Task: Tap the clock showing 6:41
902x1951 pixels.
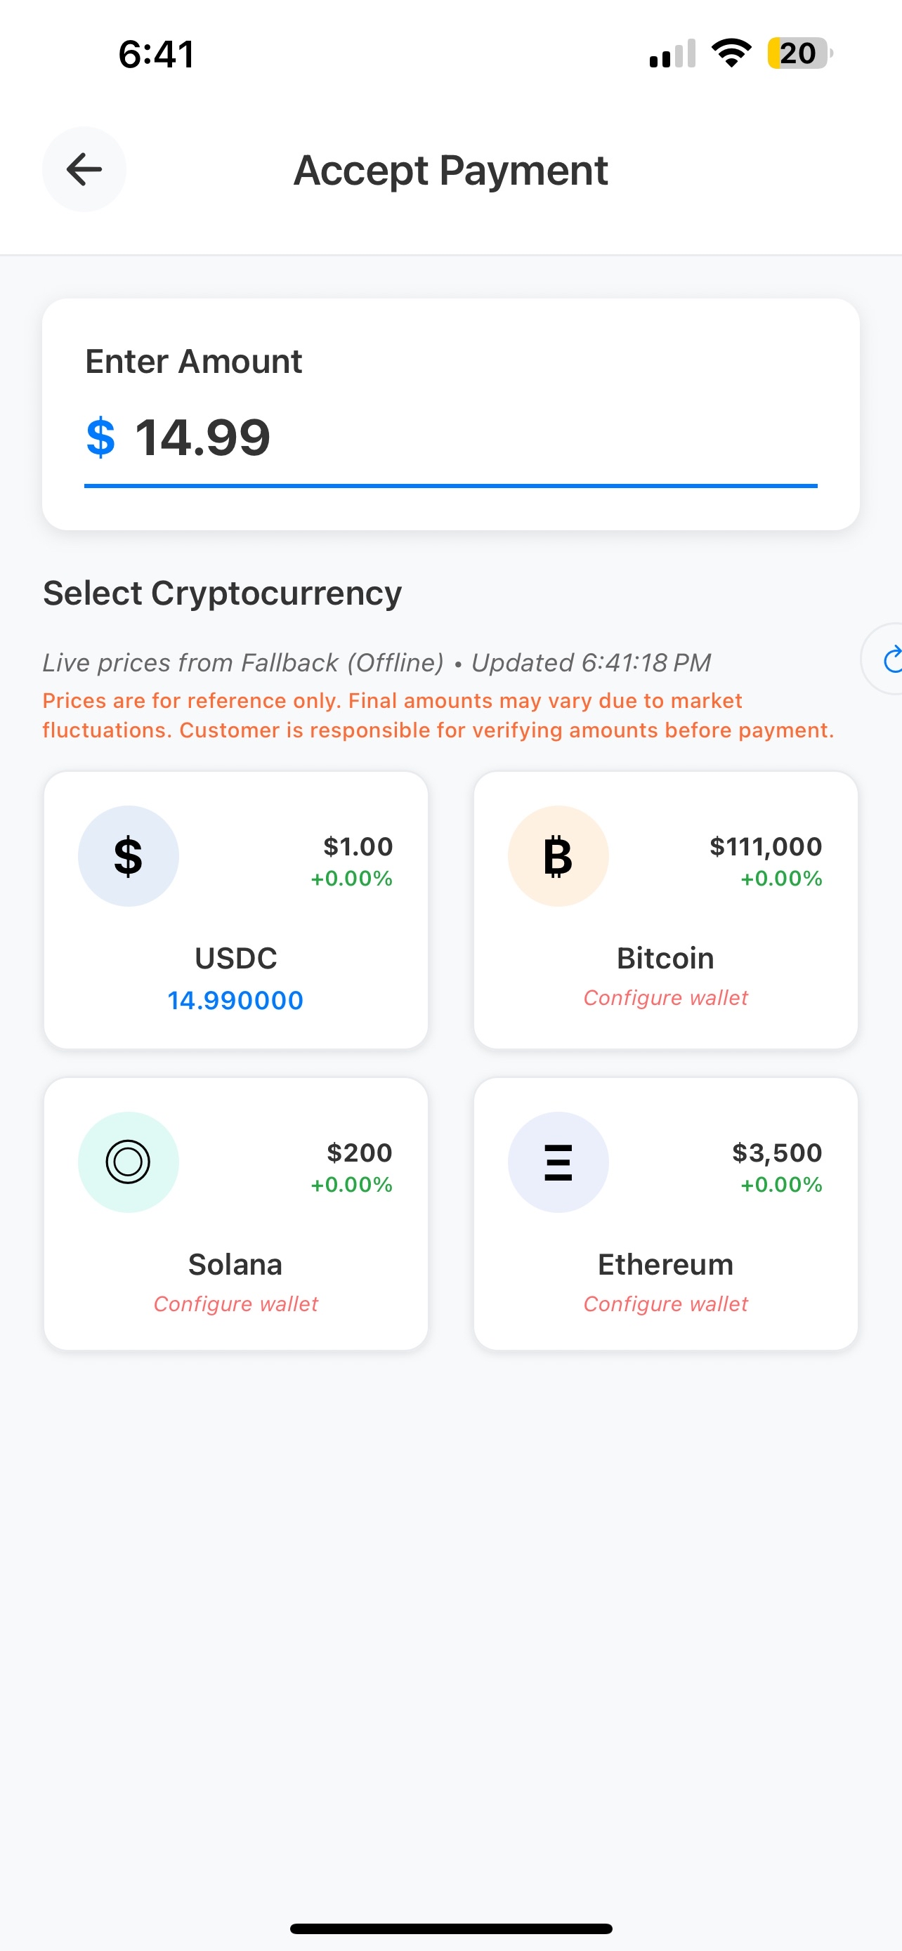Action: coord(155,51)
